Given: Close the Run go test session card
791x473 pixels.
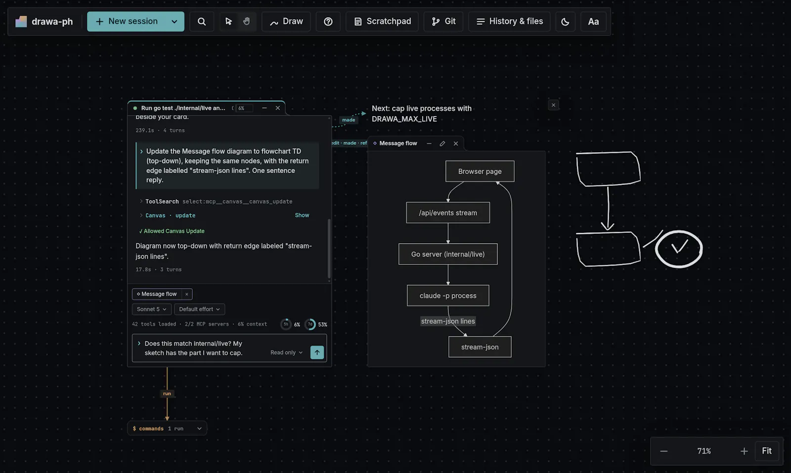Looking at the screenshot, I should coord(278,108).
